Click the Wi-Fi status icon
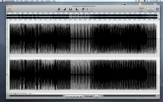Viewport: 163px width, 102px height. (x=139, y=1)
